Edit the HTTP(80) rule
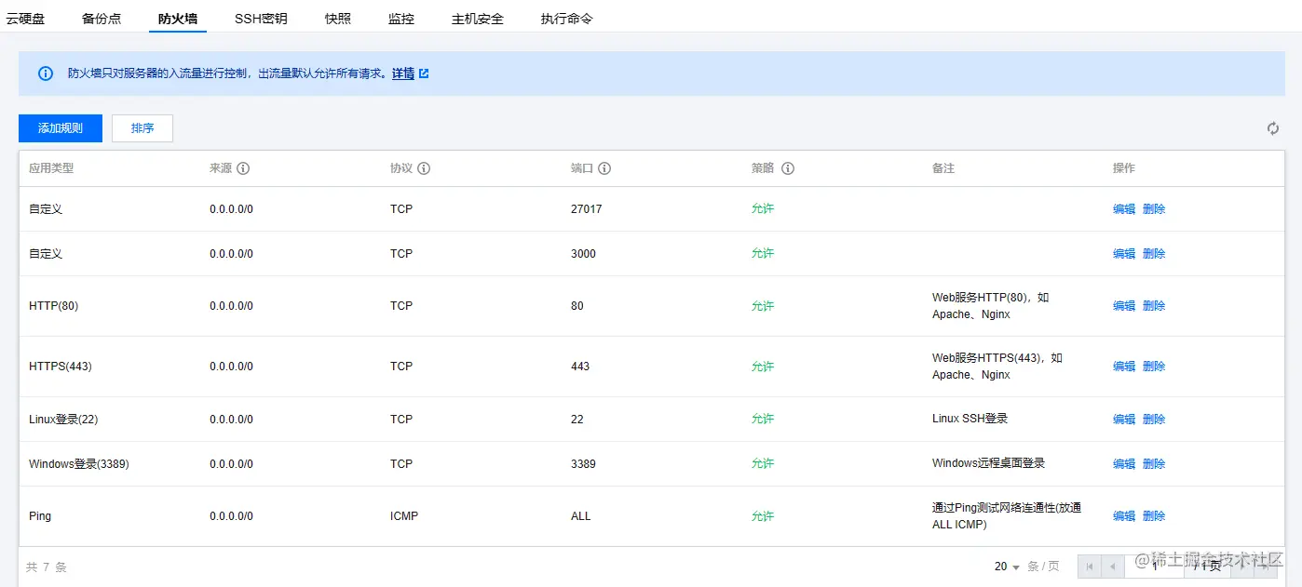The height and width of the screenshot is (587, 1302). (1124, 306)
